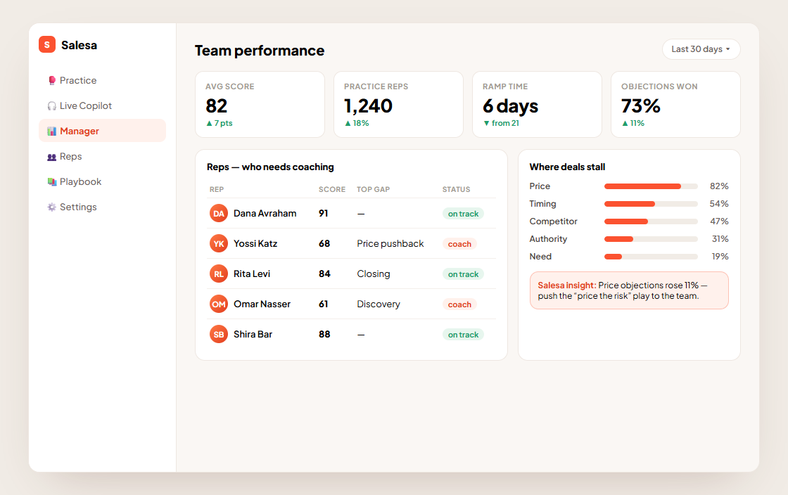Click Omar Nasser's coach badge
The width and height of the screenshot is (788, 495).
pos(459,304)
